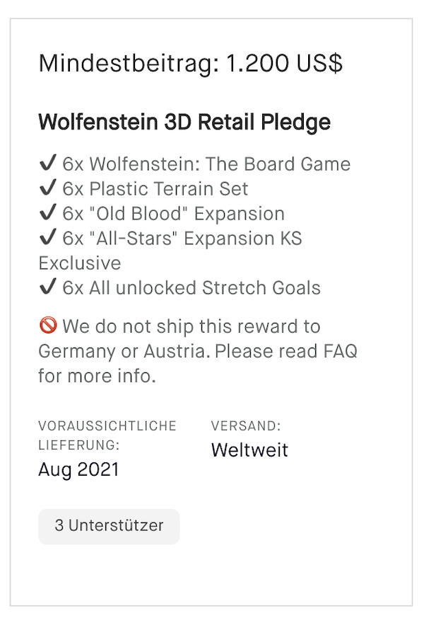Click checkmark beside "Old Blood" Expansion
This screenshot has width=424, height=623.
click(x=48, y=212)
